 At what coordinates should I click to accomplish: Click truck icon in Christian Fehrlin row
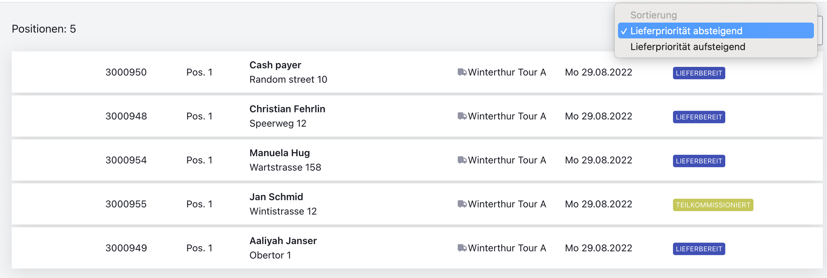click(x=462, y=116)
